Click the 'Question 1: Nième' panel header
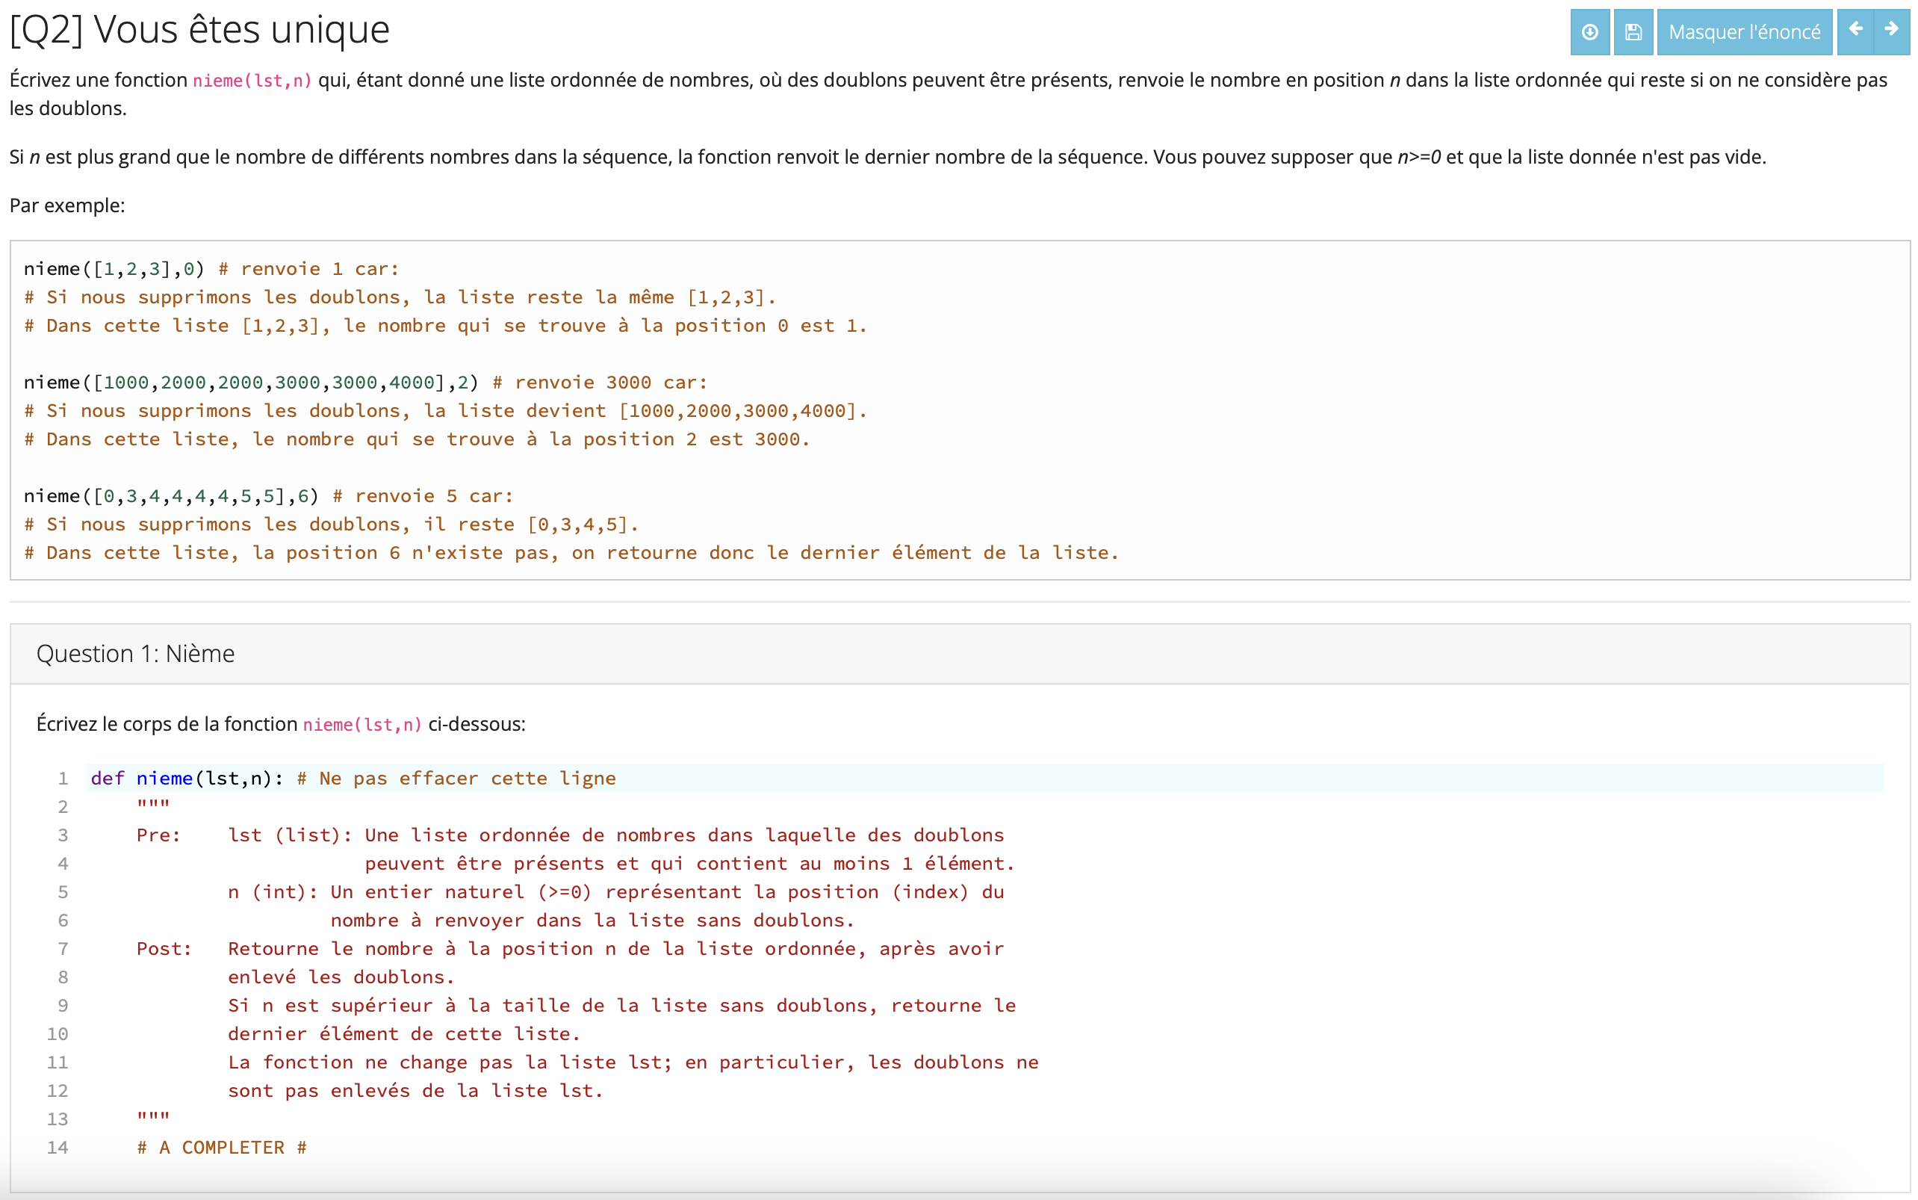1918x1200 pixels. point(960,653)
